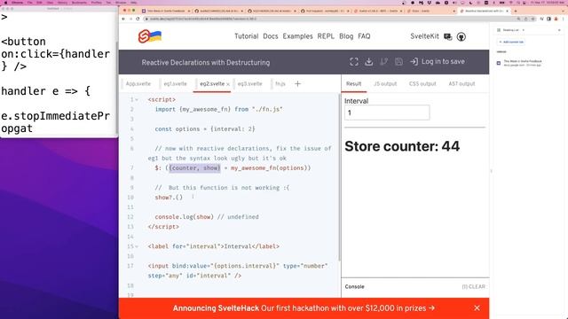
Task: Add a new file with plus icon
Action: point(297,84)
